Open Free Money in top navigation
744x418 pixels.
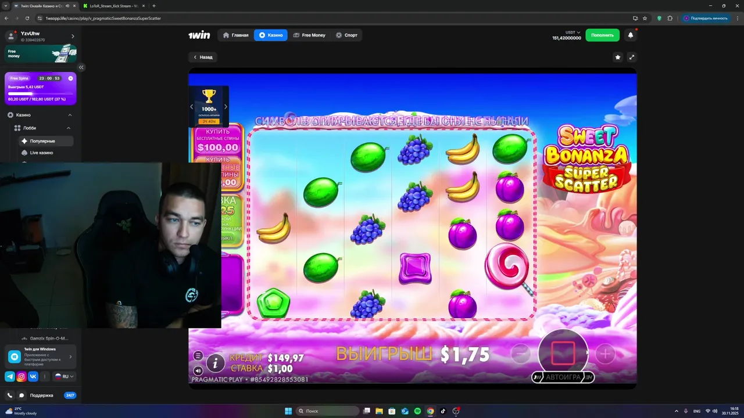click(309, 35)
